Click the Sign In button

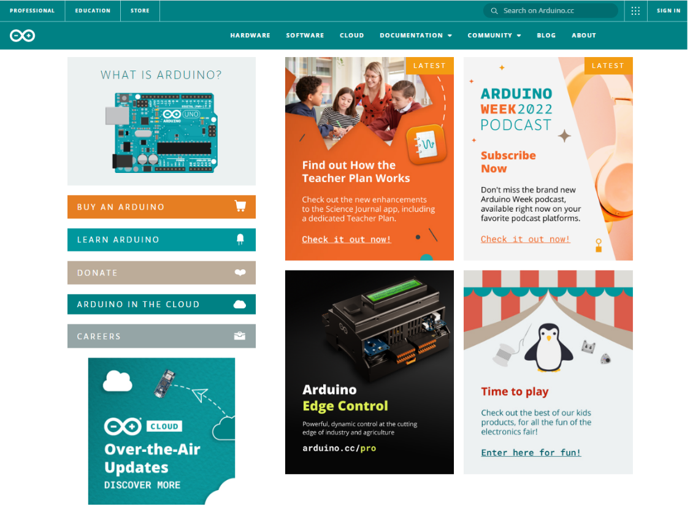669,10
